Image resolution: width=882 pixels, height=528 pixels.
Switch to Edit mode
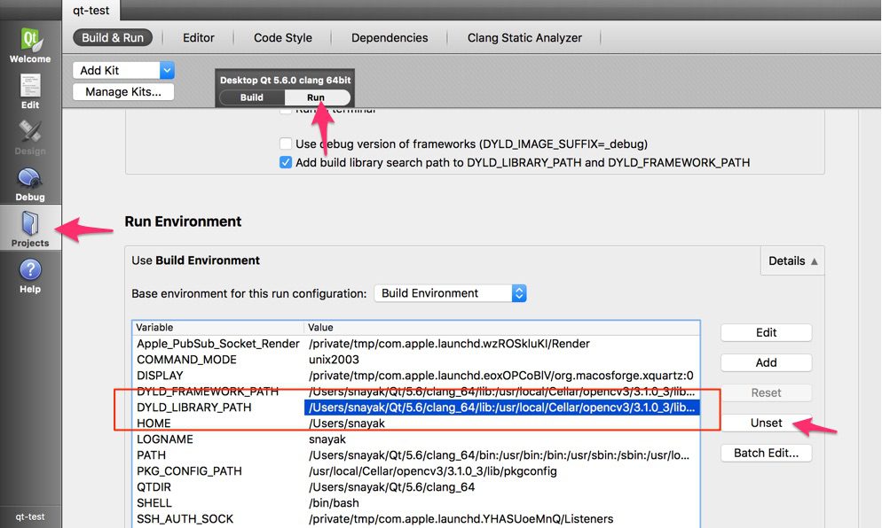tap(30, 91)
